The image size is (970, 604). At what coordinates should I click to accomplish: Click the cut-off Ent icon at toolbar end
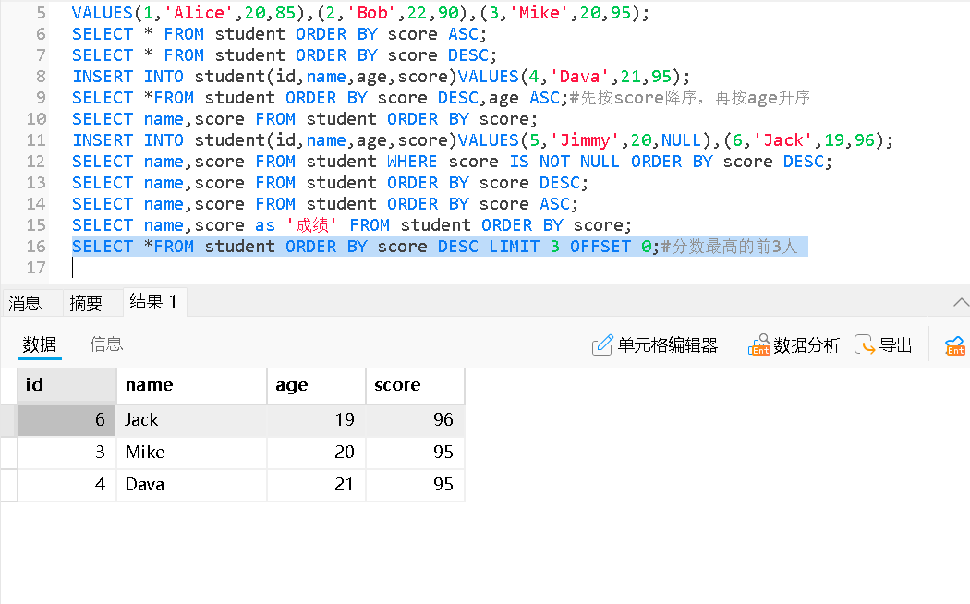955,345
